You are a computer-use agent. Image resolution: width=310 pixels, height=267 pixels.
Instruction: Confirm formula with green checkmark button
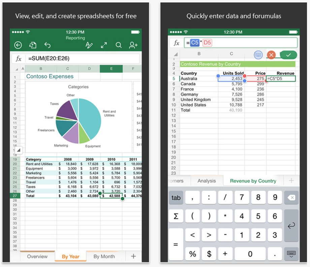288,55
